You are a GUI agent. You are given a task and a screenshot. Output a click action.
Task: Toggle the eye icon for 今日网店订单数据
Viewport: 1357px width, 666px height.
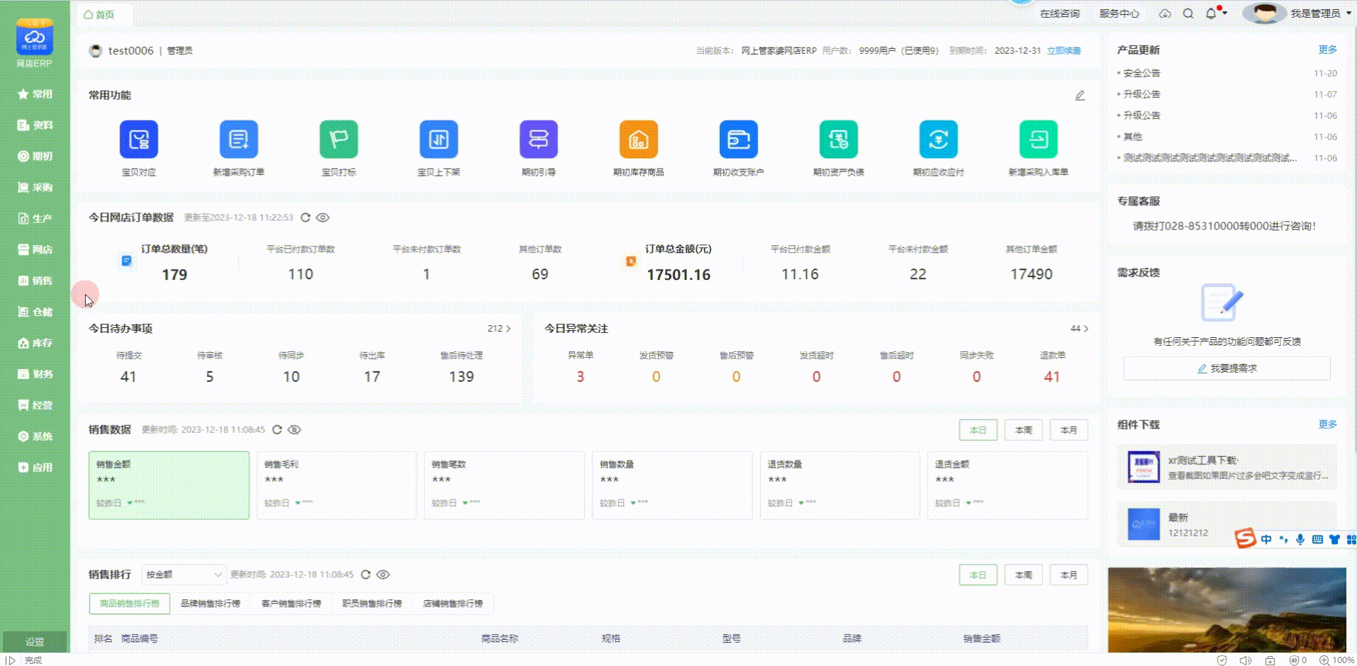click(323, 218)
